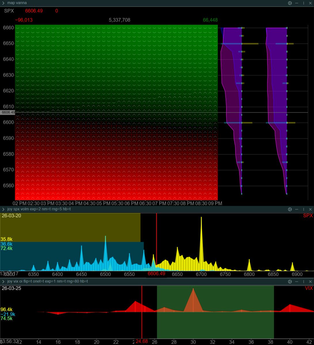Click the green 74.5k value
The height and width of the screenshot is (345, 314).
coord(6,319)
